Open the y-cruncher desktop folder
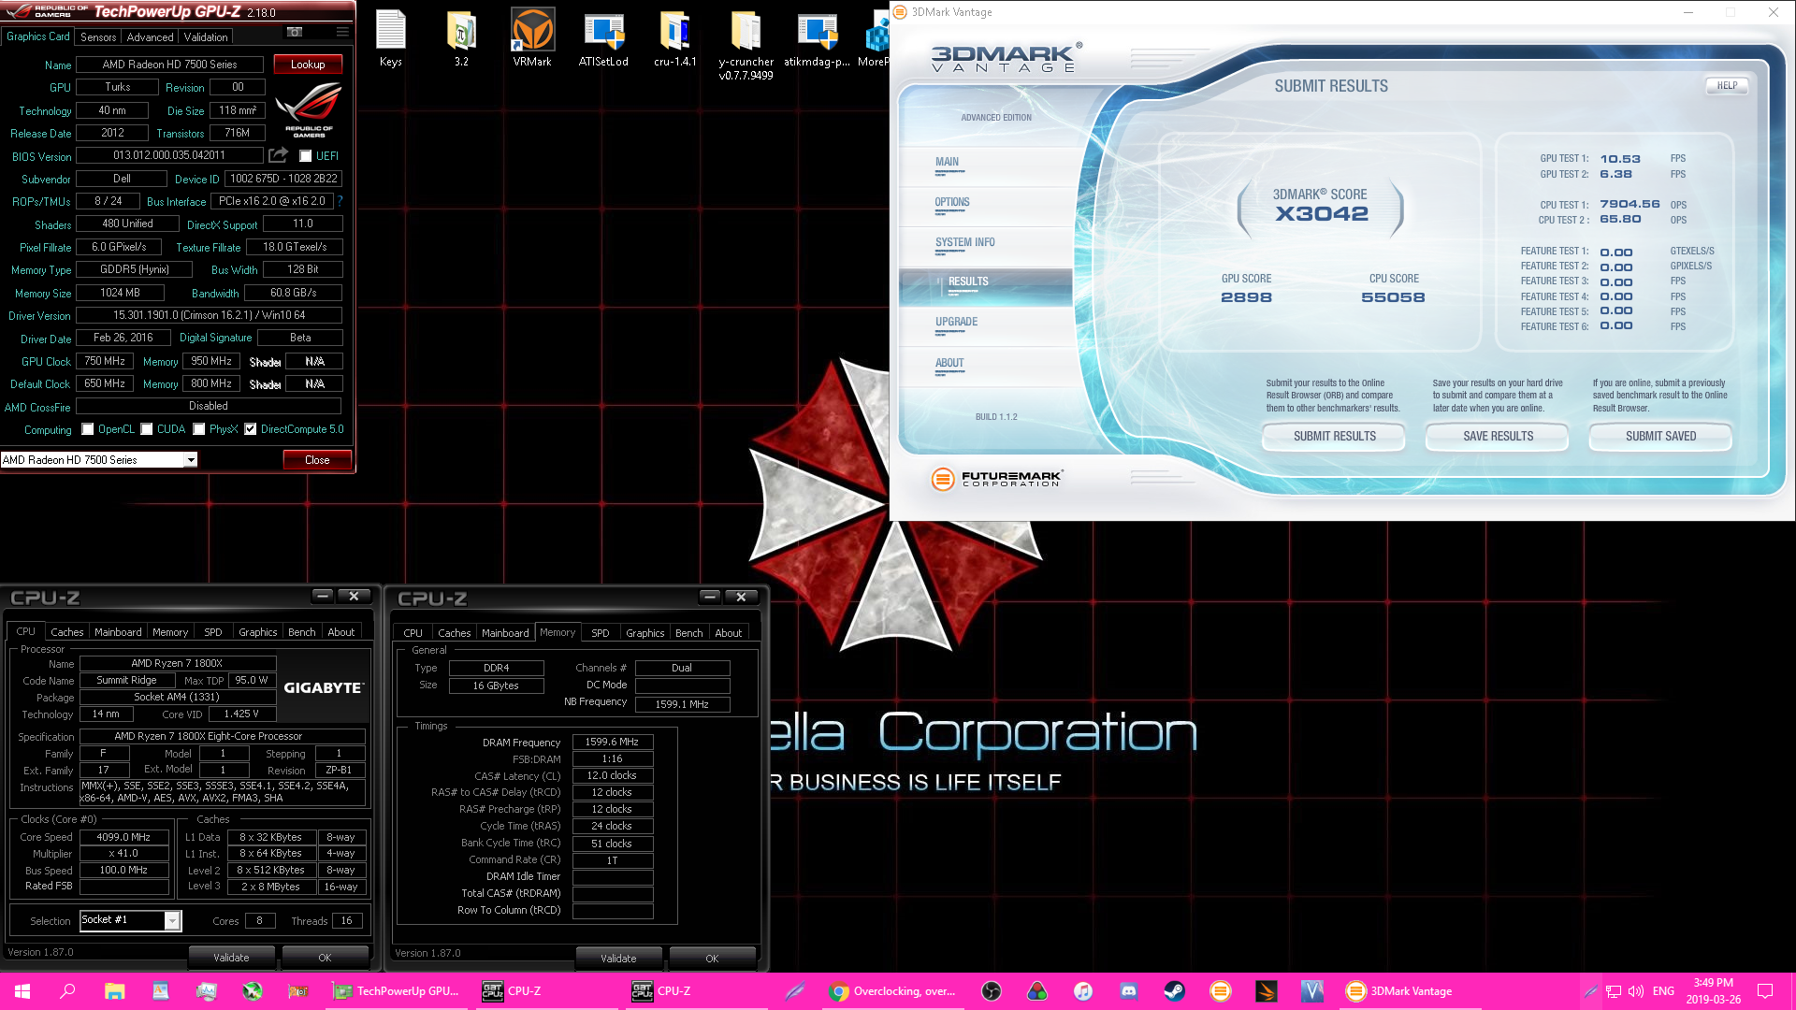Image resolution: width=1796 pixels, height=1010 pixels. pyautogui.click(x=746, y=45)
